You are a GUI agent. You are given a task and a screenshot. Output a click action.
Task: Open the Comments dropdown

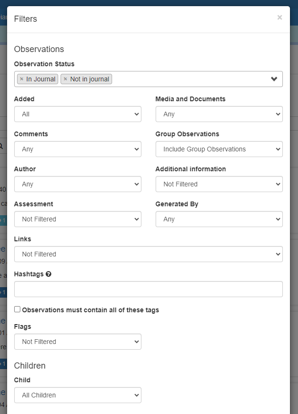tap(78, 149)
